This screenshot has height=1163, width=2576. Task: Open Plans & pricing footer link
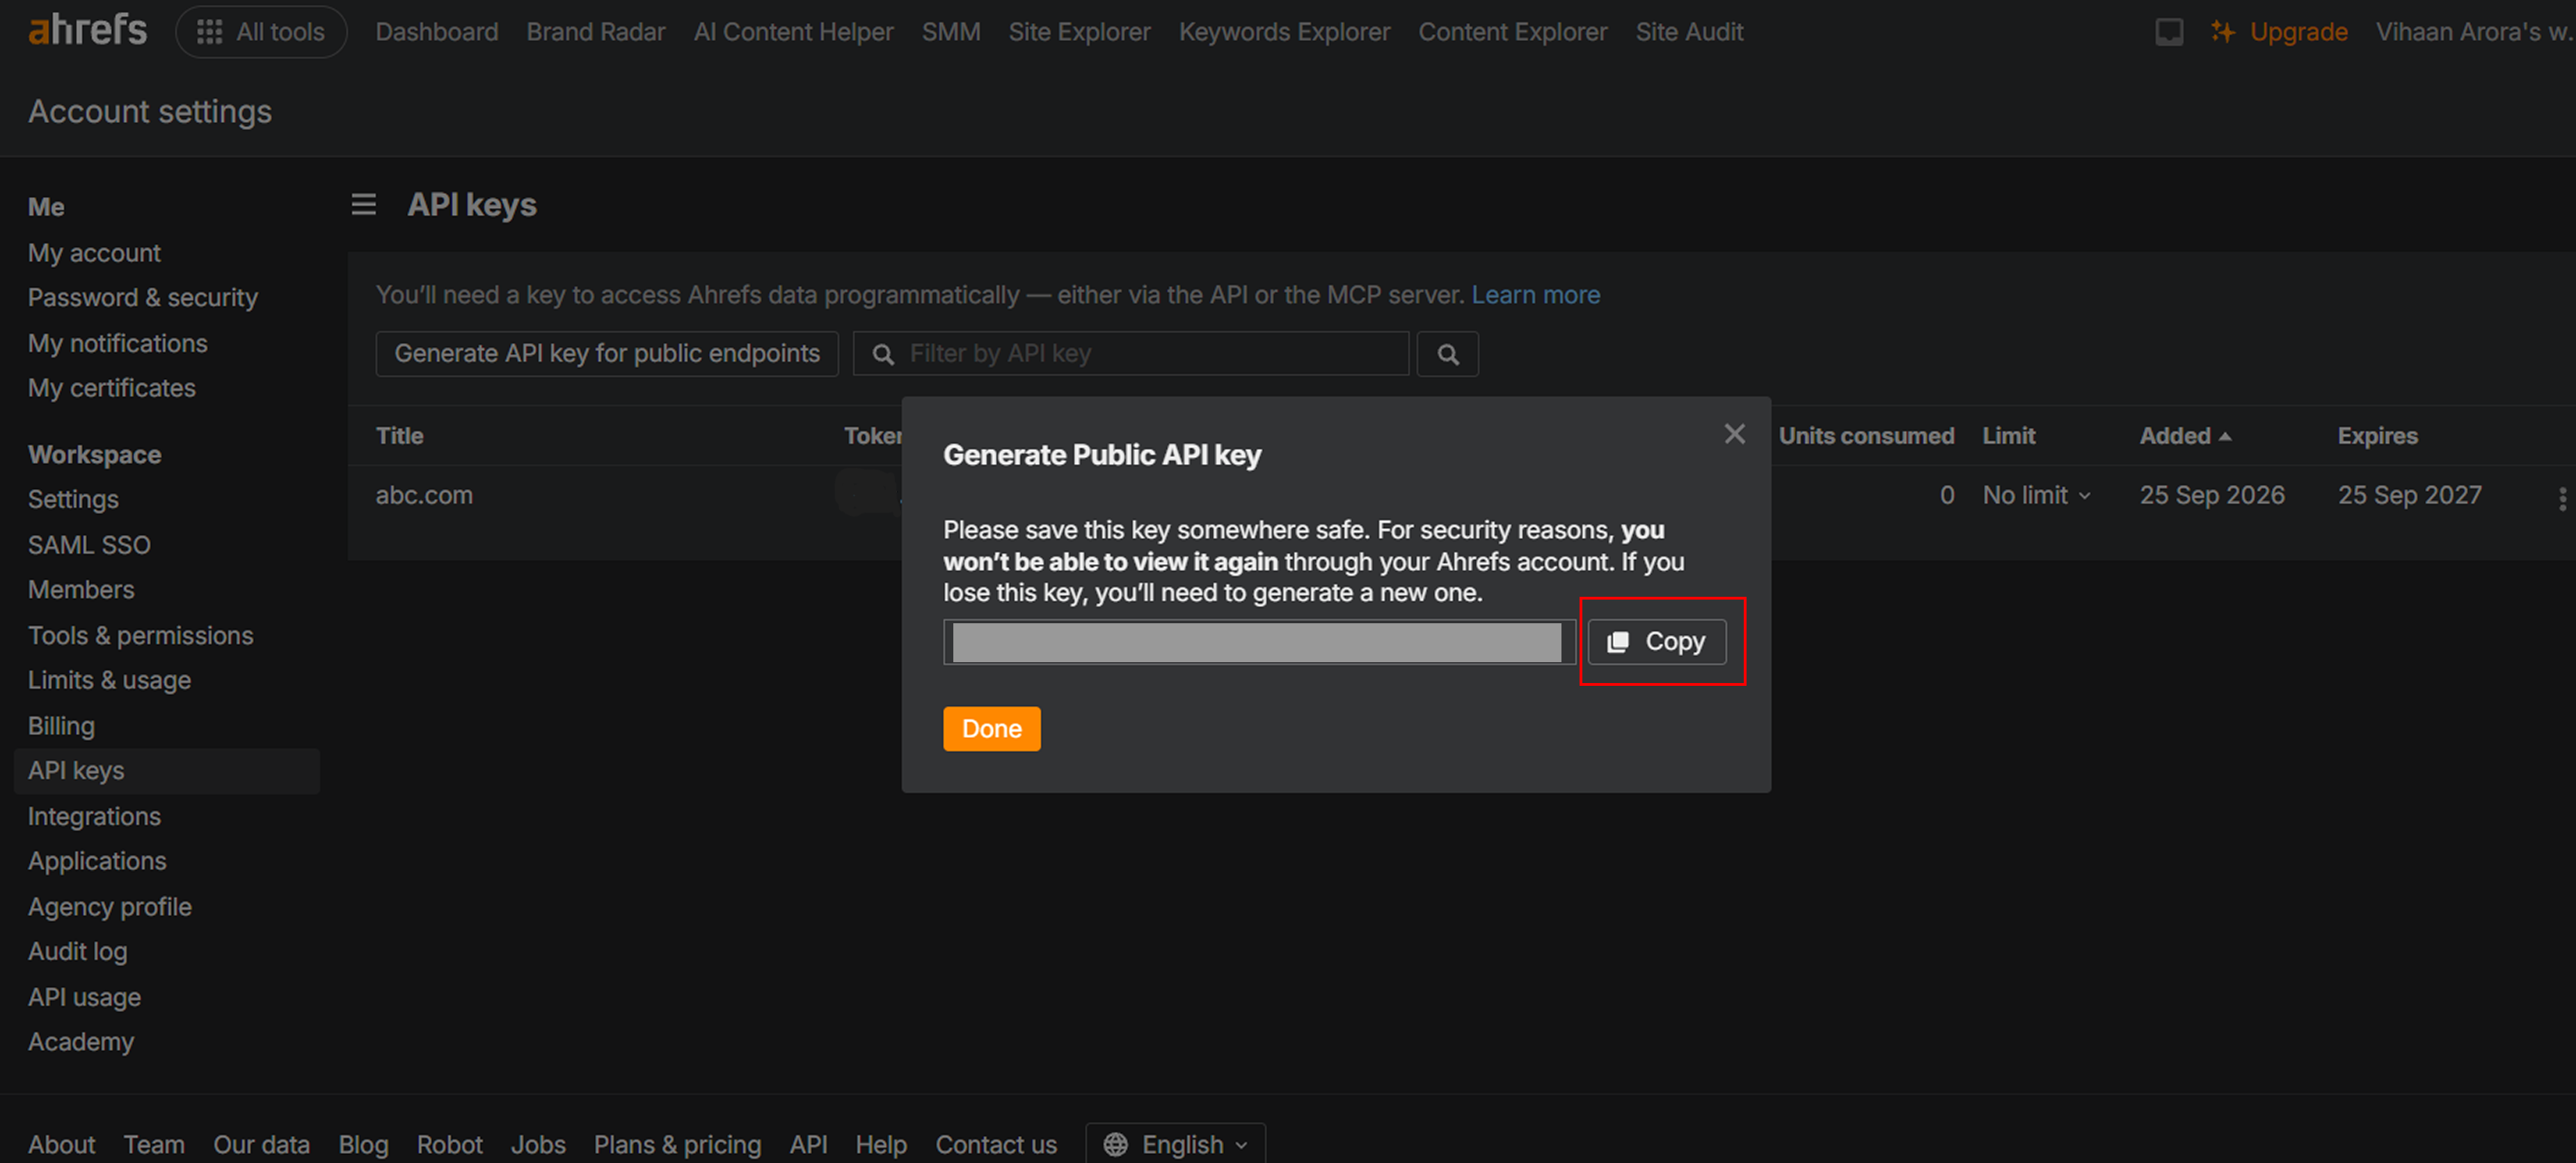click(677, 1145)
